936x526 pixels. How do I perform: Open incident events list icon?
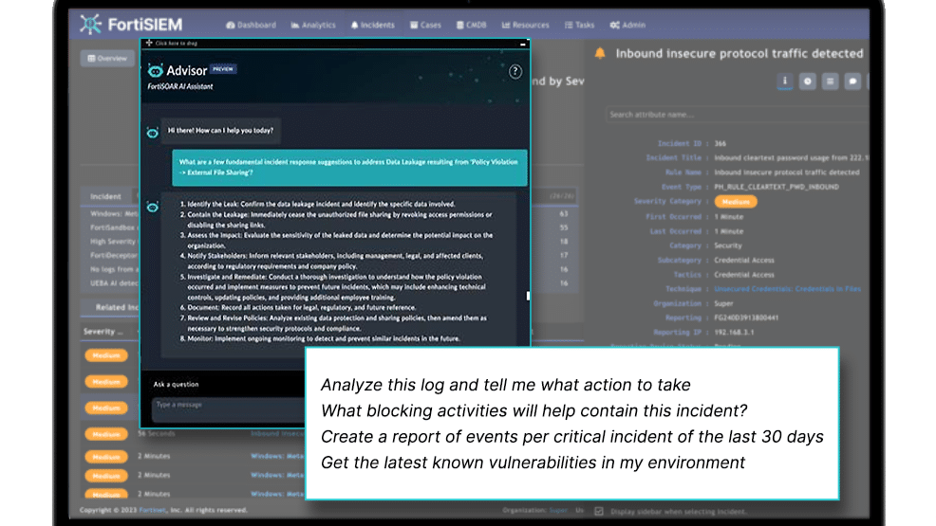pyautogui.click(x=830, y=81)
